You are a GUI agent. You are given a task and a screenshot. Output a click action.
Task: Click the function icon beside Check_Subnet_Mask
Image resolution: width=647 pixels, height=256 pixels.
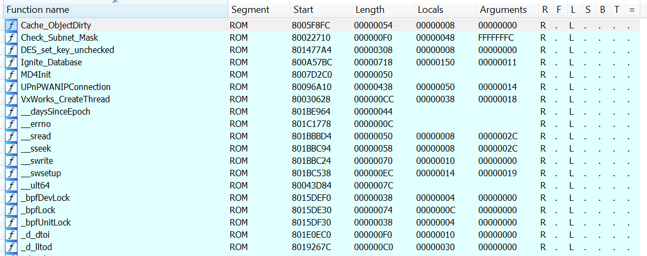(x=11, y=37)
